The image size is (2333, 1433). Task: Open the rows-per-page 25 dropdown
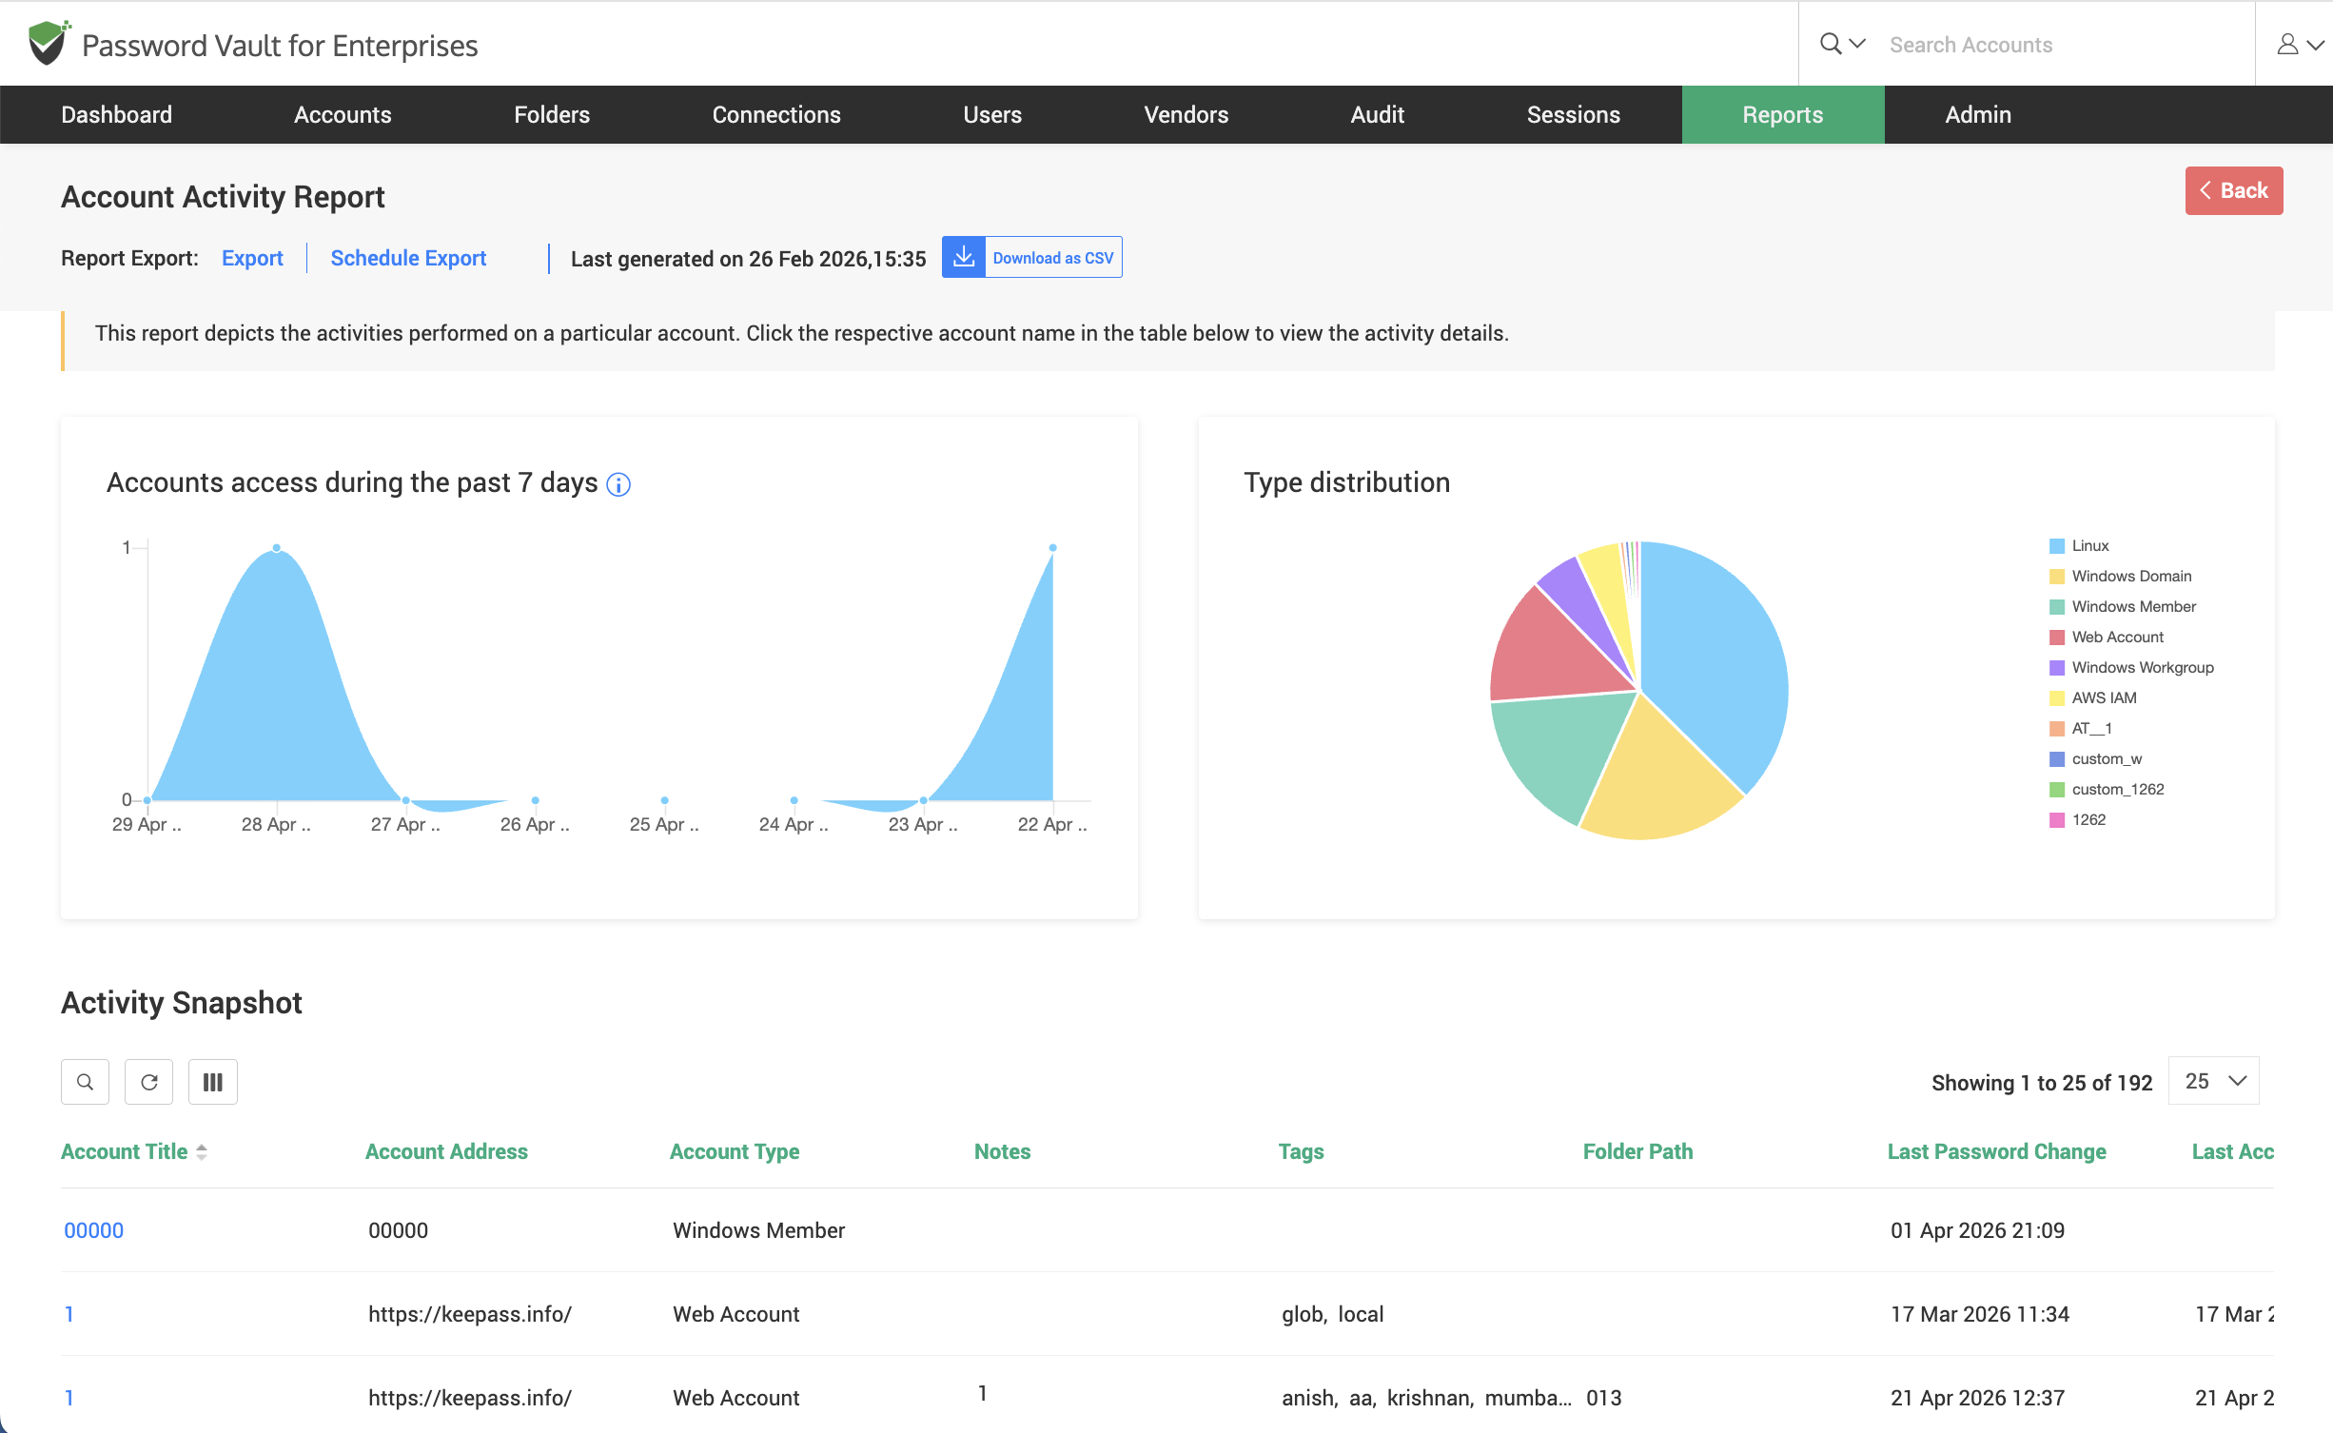[2214, 1081]
